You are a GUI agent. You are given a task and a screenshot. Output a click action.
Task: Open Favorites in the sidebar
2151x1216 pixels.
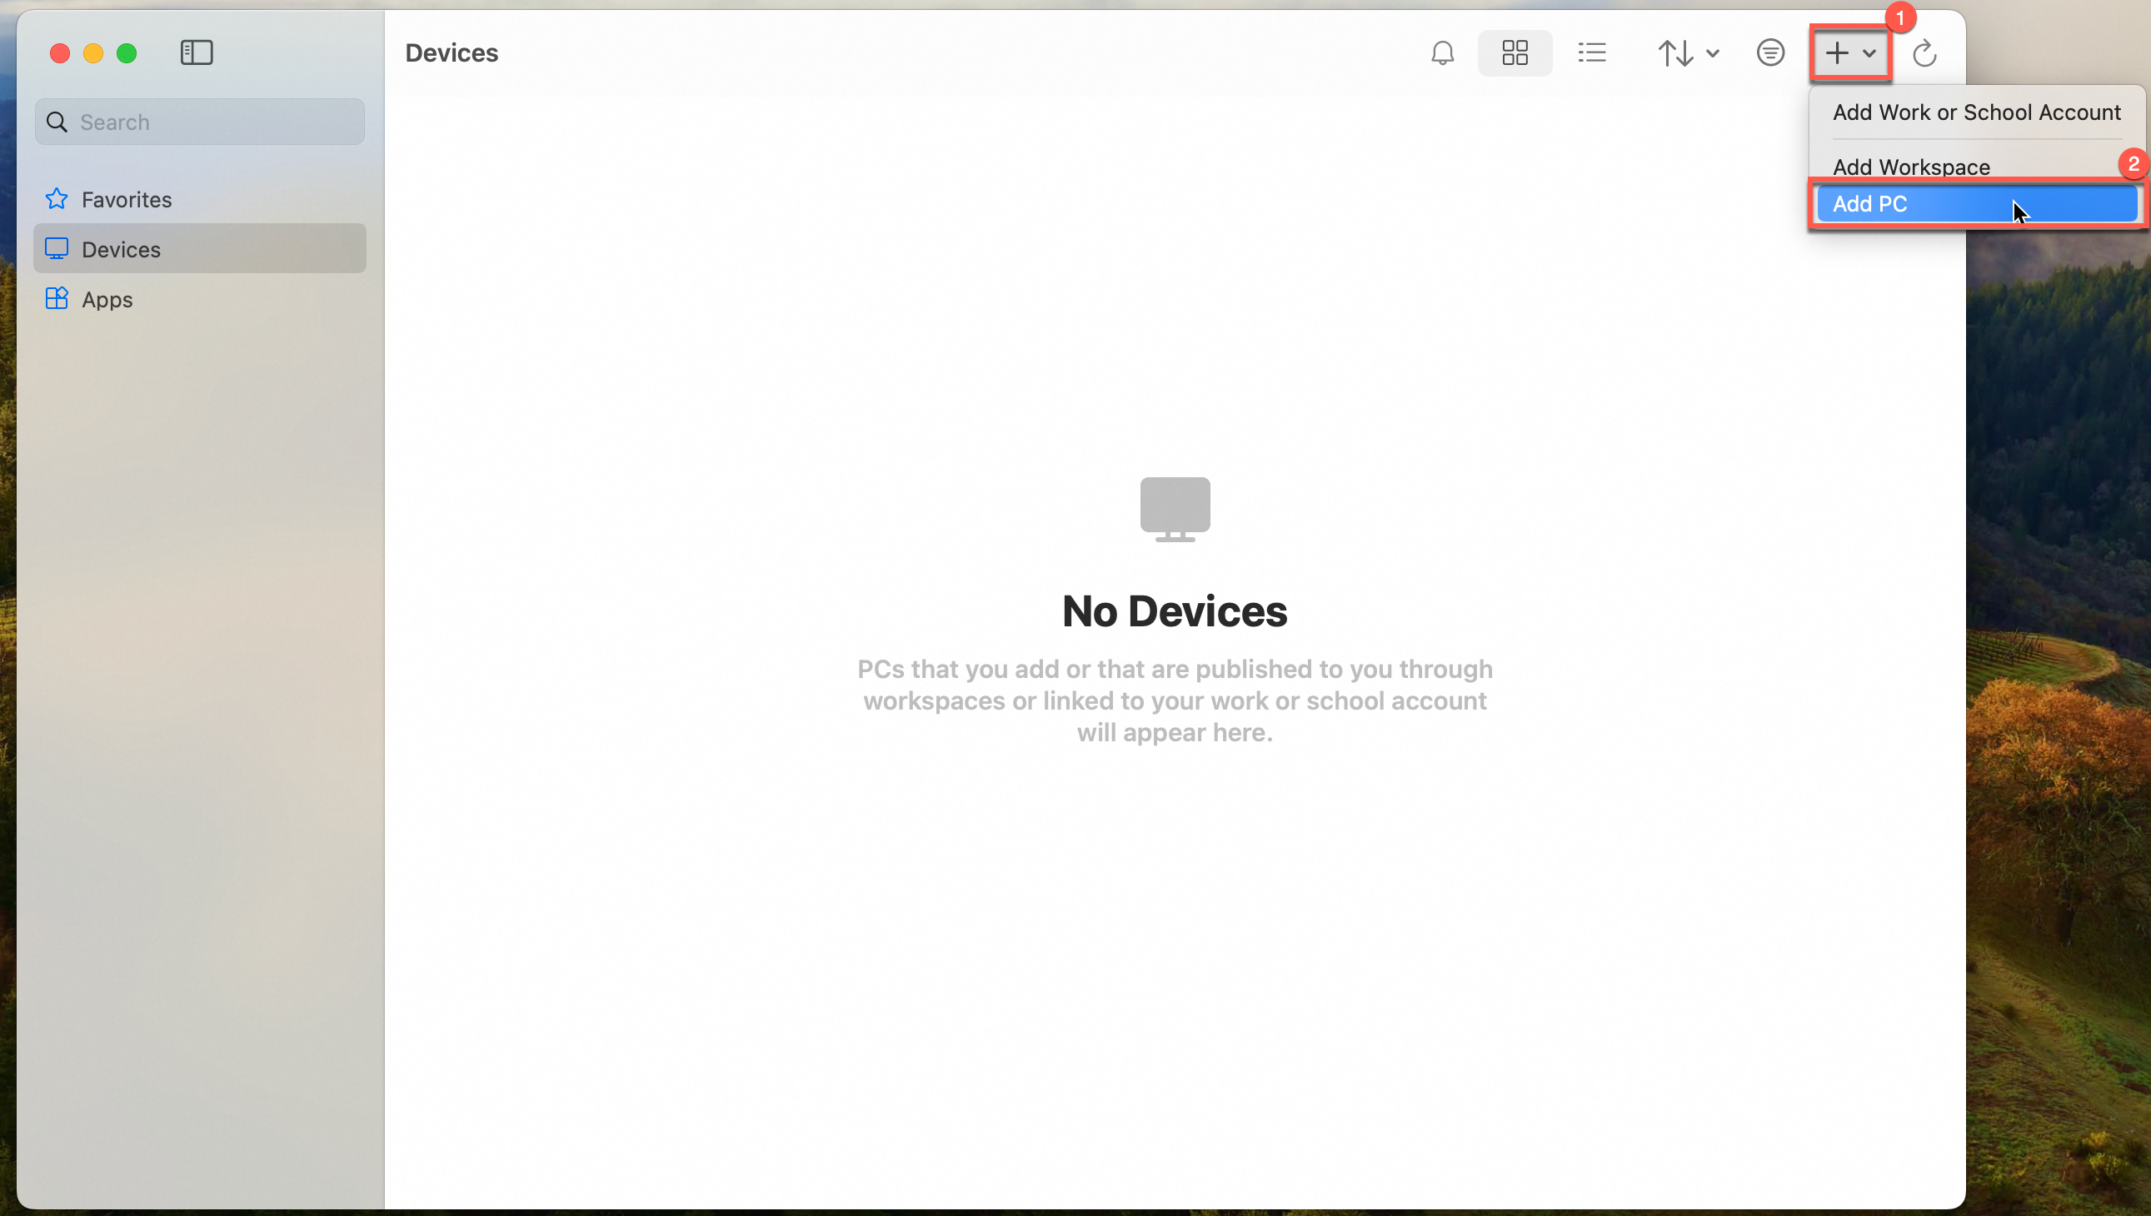[x=126, y=200]
